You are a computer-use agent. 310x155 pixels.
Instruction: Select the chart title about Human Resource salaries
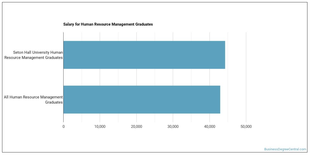(108, 24)
